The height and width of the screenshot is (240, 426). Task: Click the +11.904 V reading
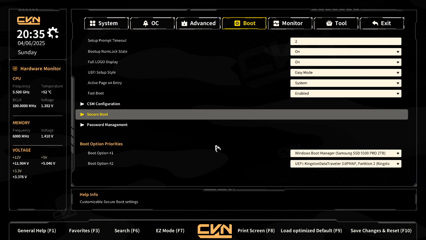[21, 164]
